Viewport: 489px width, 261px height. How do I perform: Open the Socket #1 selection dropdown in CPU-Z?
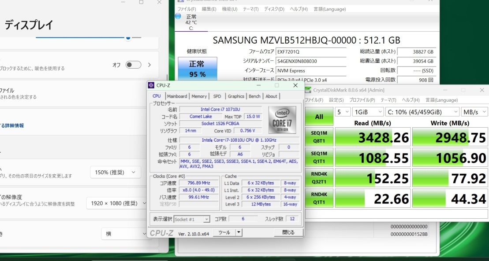tap(191, 219)
